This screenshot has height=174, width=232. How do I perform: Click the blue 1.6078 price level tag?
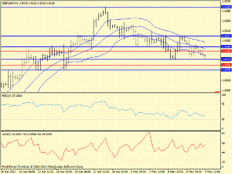point(226,70)
